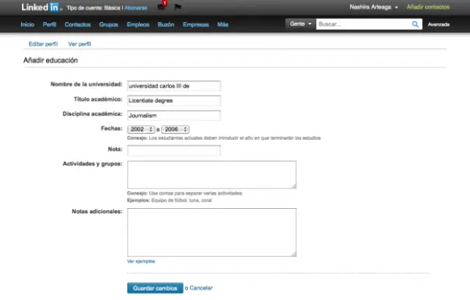This screenshot has width=470, height=300.
Task: Click in the Notas adicionales textarea
Action: click(211, 232)
